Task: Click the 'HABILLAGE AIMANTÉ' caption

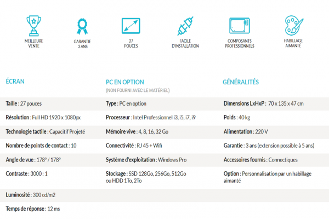Action: pyautogui.click(x=293, y=43)
